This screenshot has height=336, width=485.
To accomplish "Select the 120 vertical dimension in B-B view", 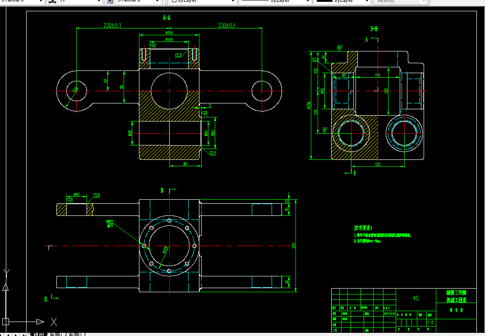I will [x=386, y=91].
